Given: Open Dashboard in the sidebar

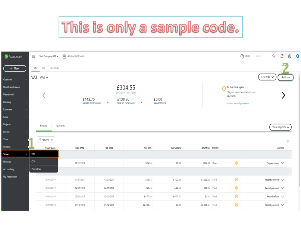Looking at the screenshot, I should [x=15, y=95].
